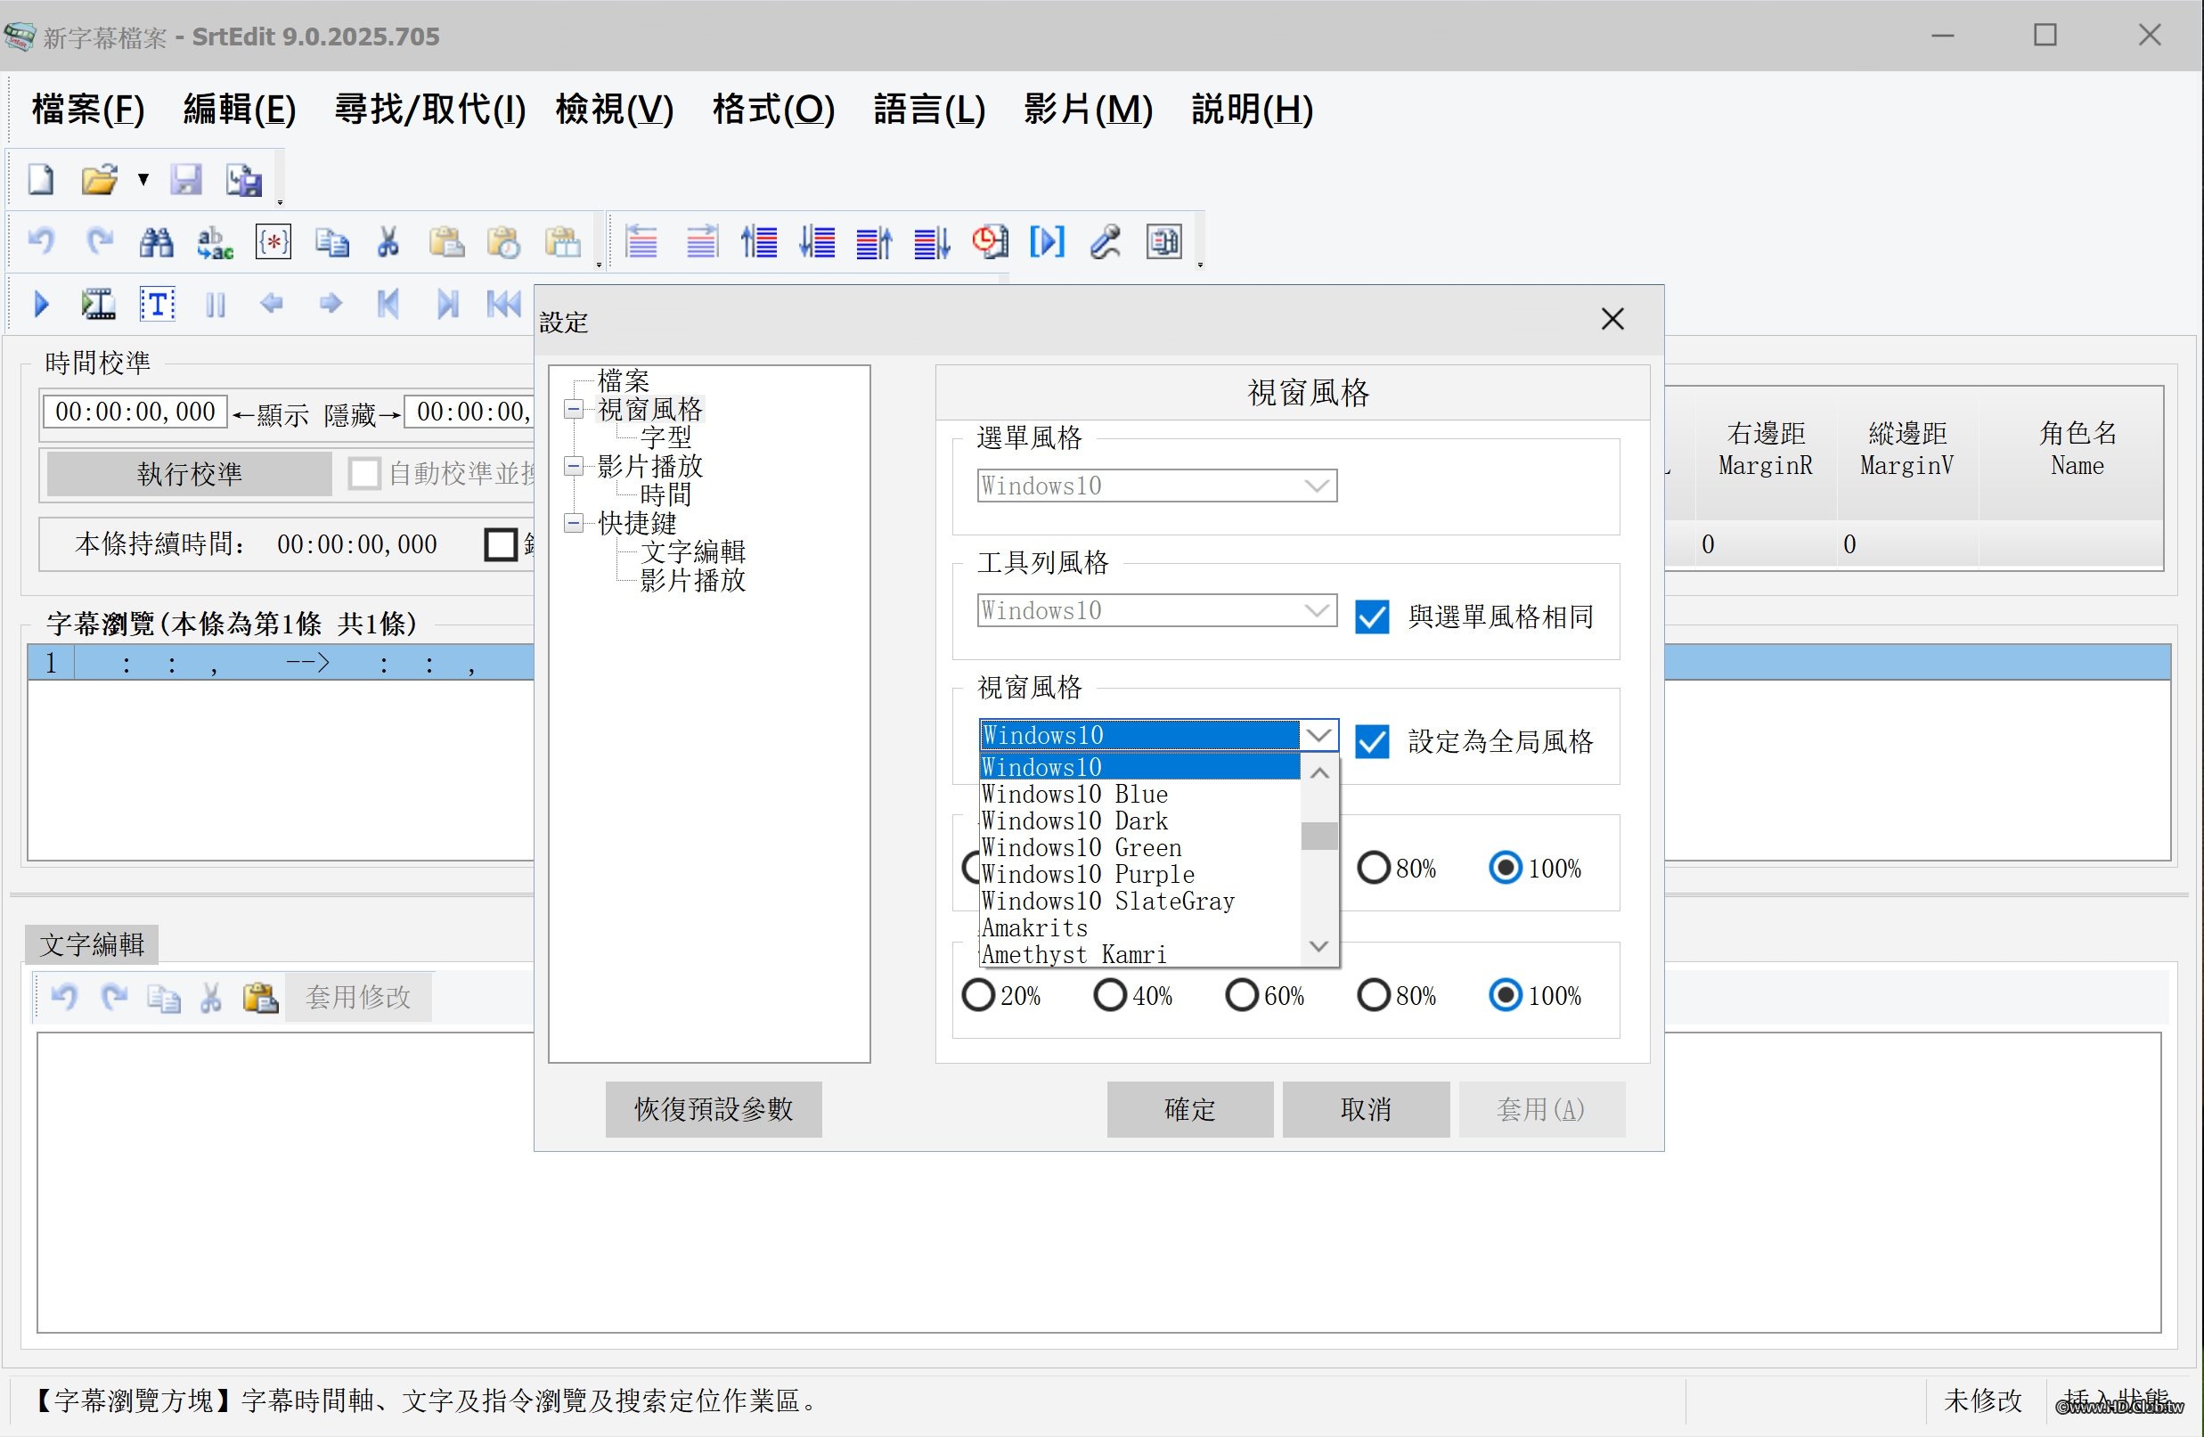The height and width of the screenshot is (1437, 2204).
Task: Click the 取消 button
Action: coord(1366,1109)
